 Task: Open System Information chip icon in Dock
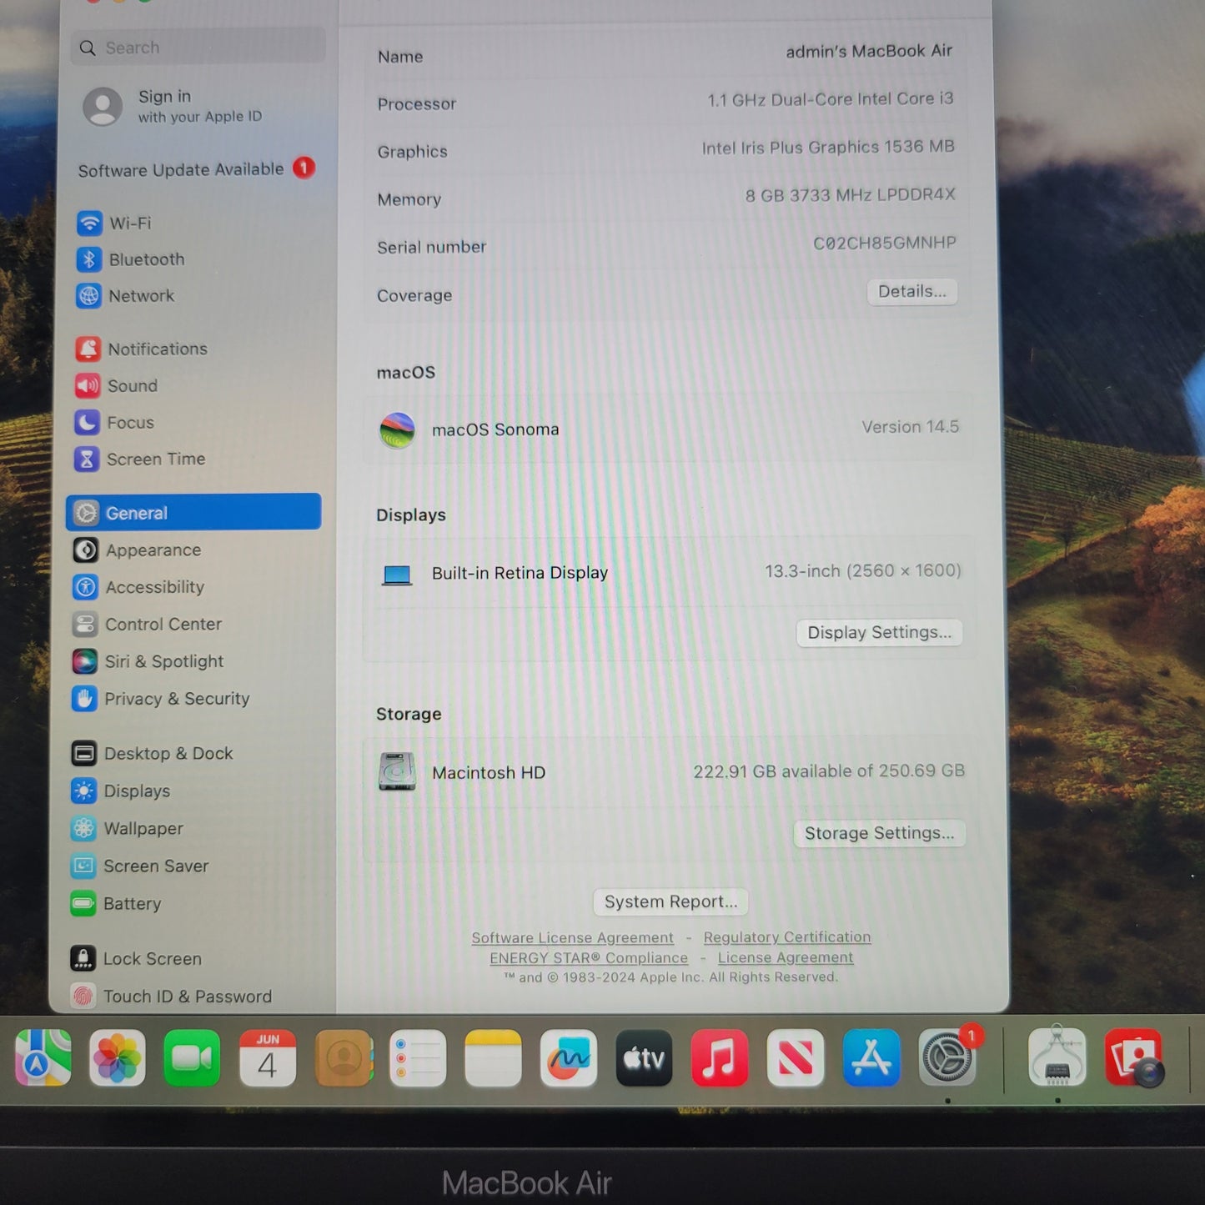click(x=1057, y=1057)
